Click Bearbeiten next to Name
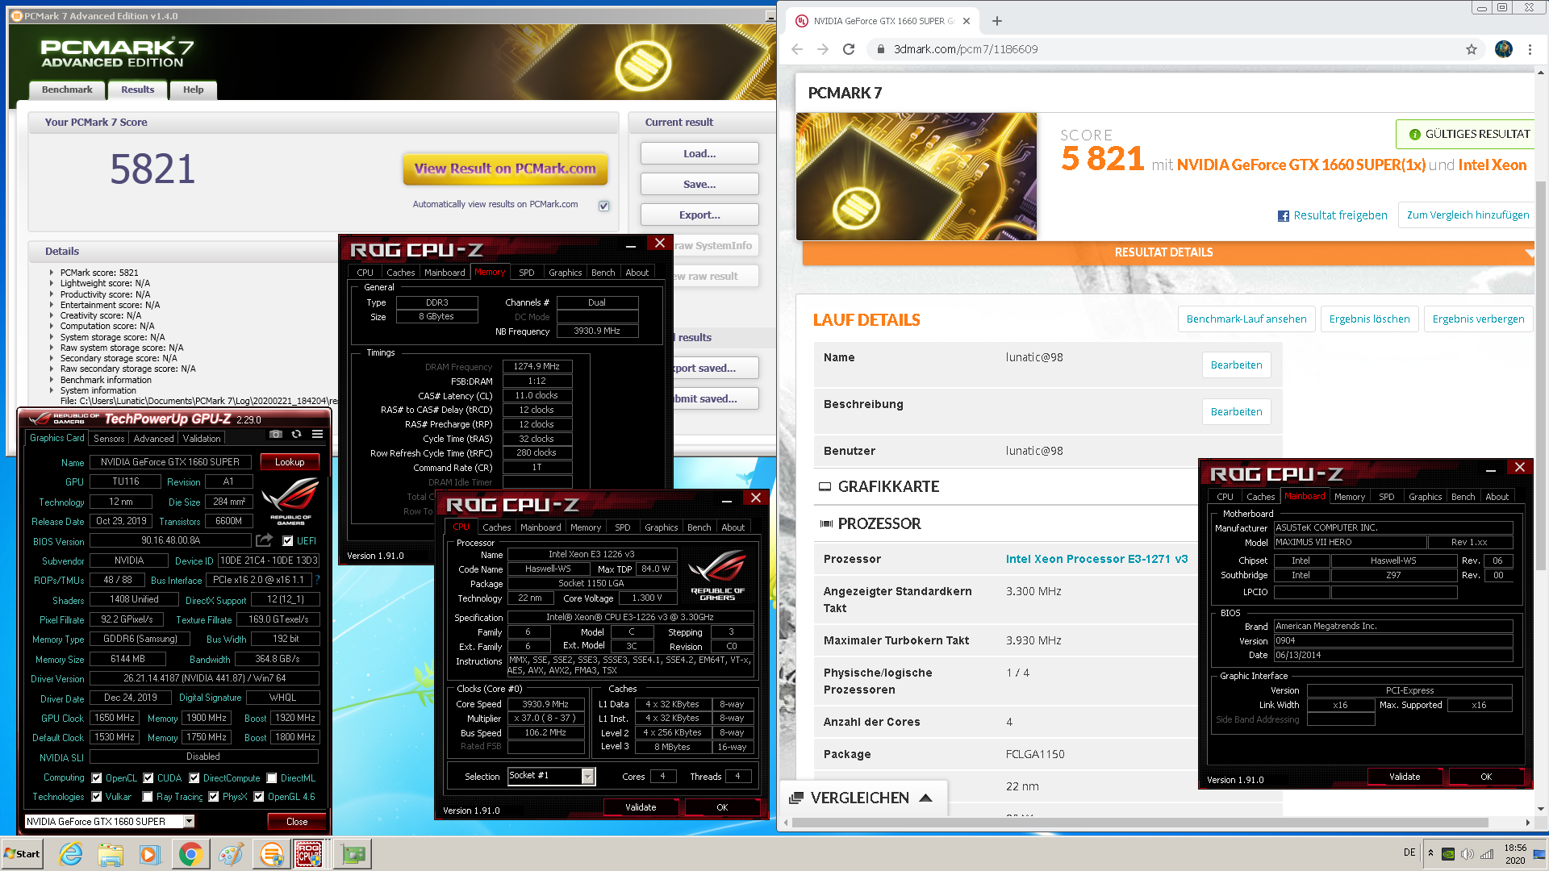Screen dimensions: 1549x871 point(1236,365)
